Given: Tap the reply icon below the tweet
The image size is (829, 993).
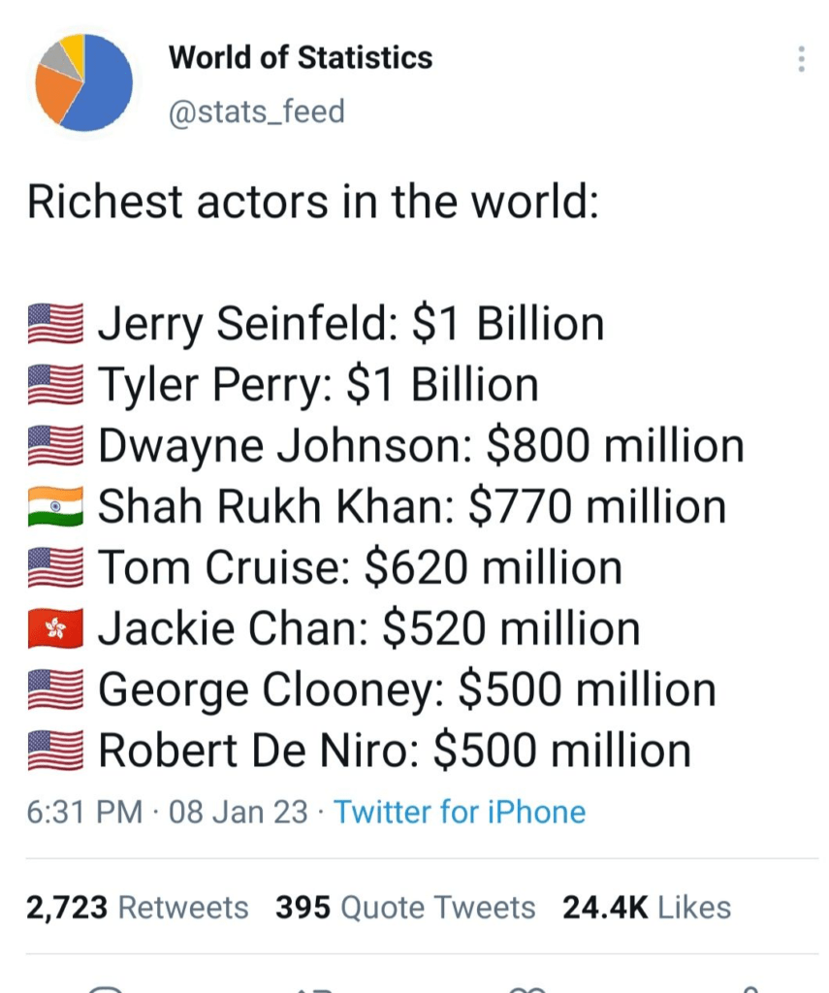Looking at the screenshot, I should coord(105,989).
